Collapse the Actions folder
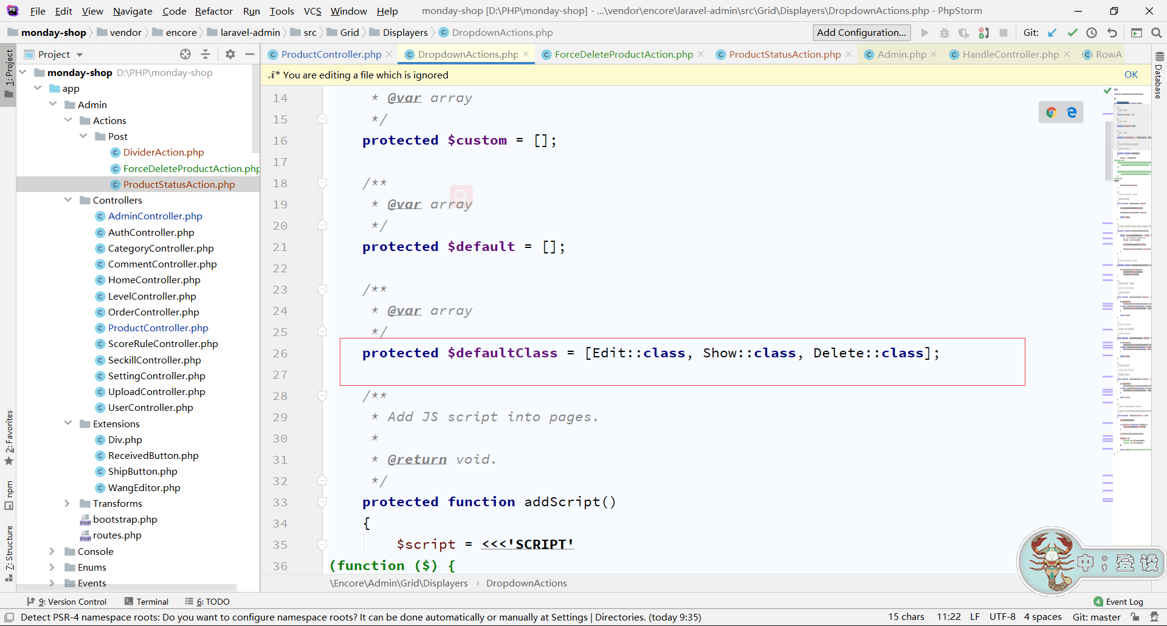This screenshot has width=1167, height=626. coord(68,120)
